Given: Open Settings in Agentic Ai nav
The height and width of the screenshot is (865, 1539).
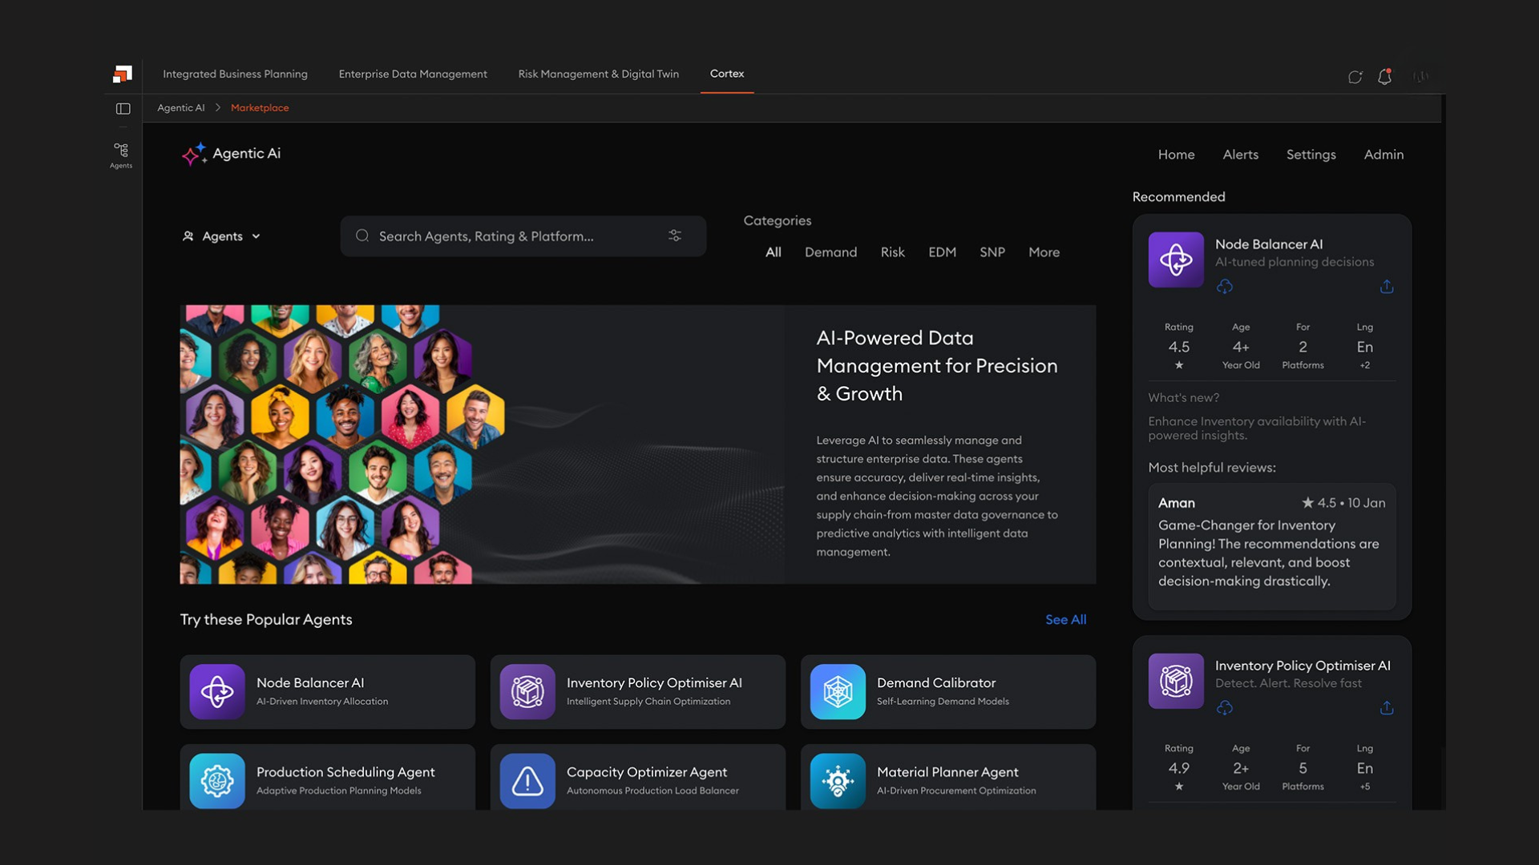Looking at the screenshot, I should coord(1311,155).
